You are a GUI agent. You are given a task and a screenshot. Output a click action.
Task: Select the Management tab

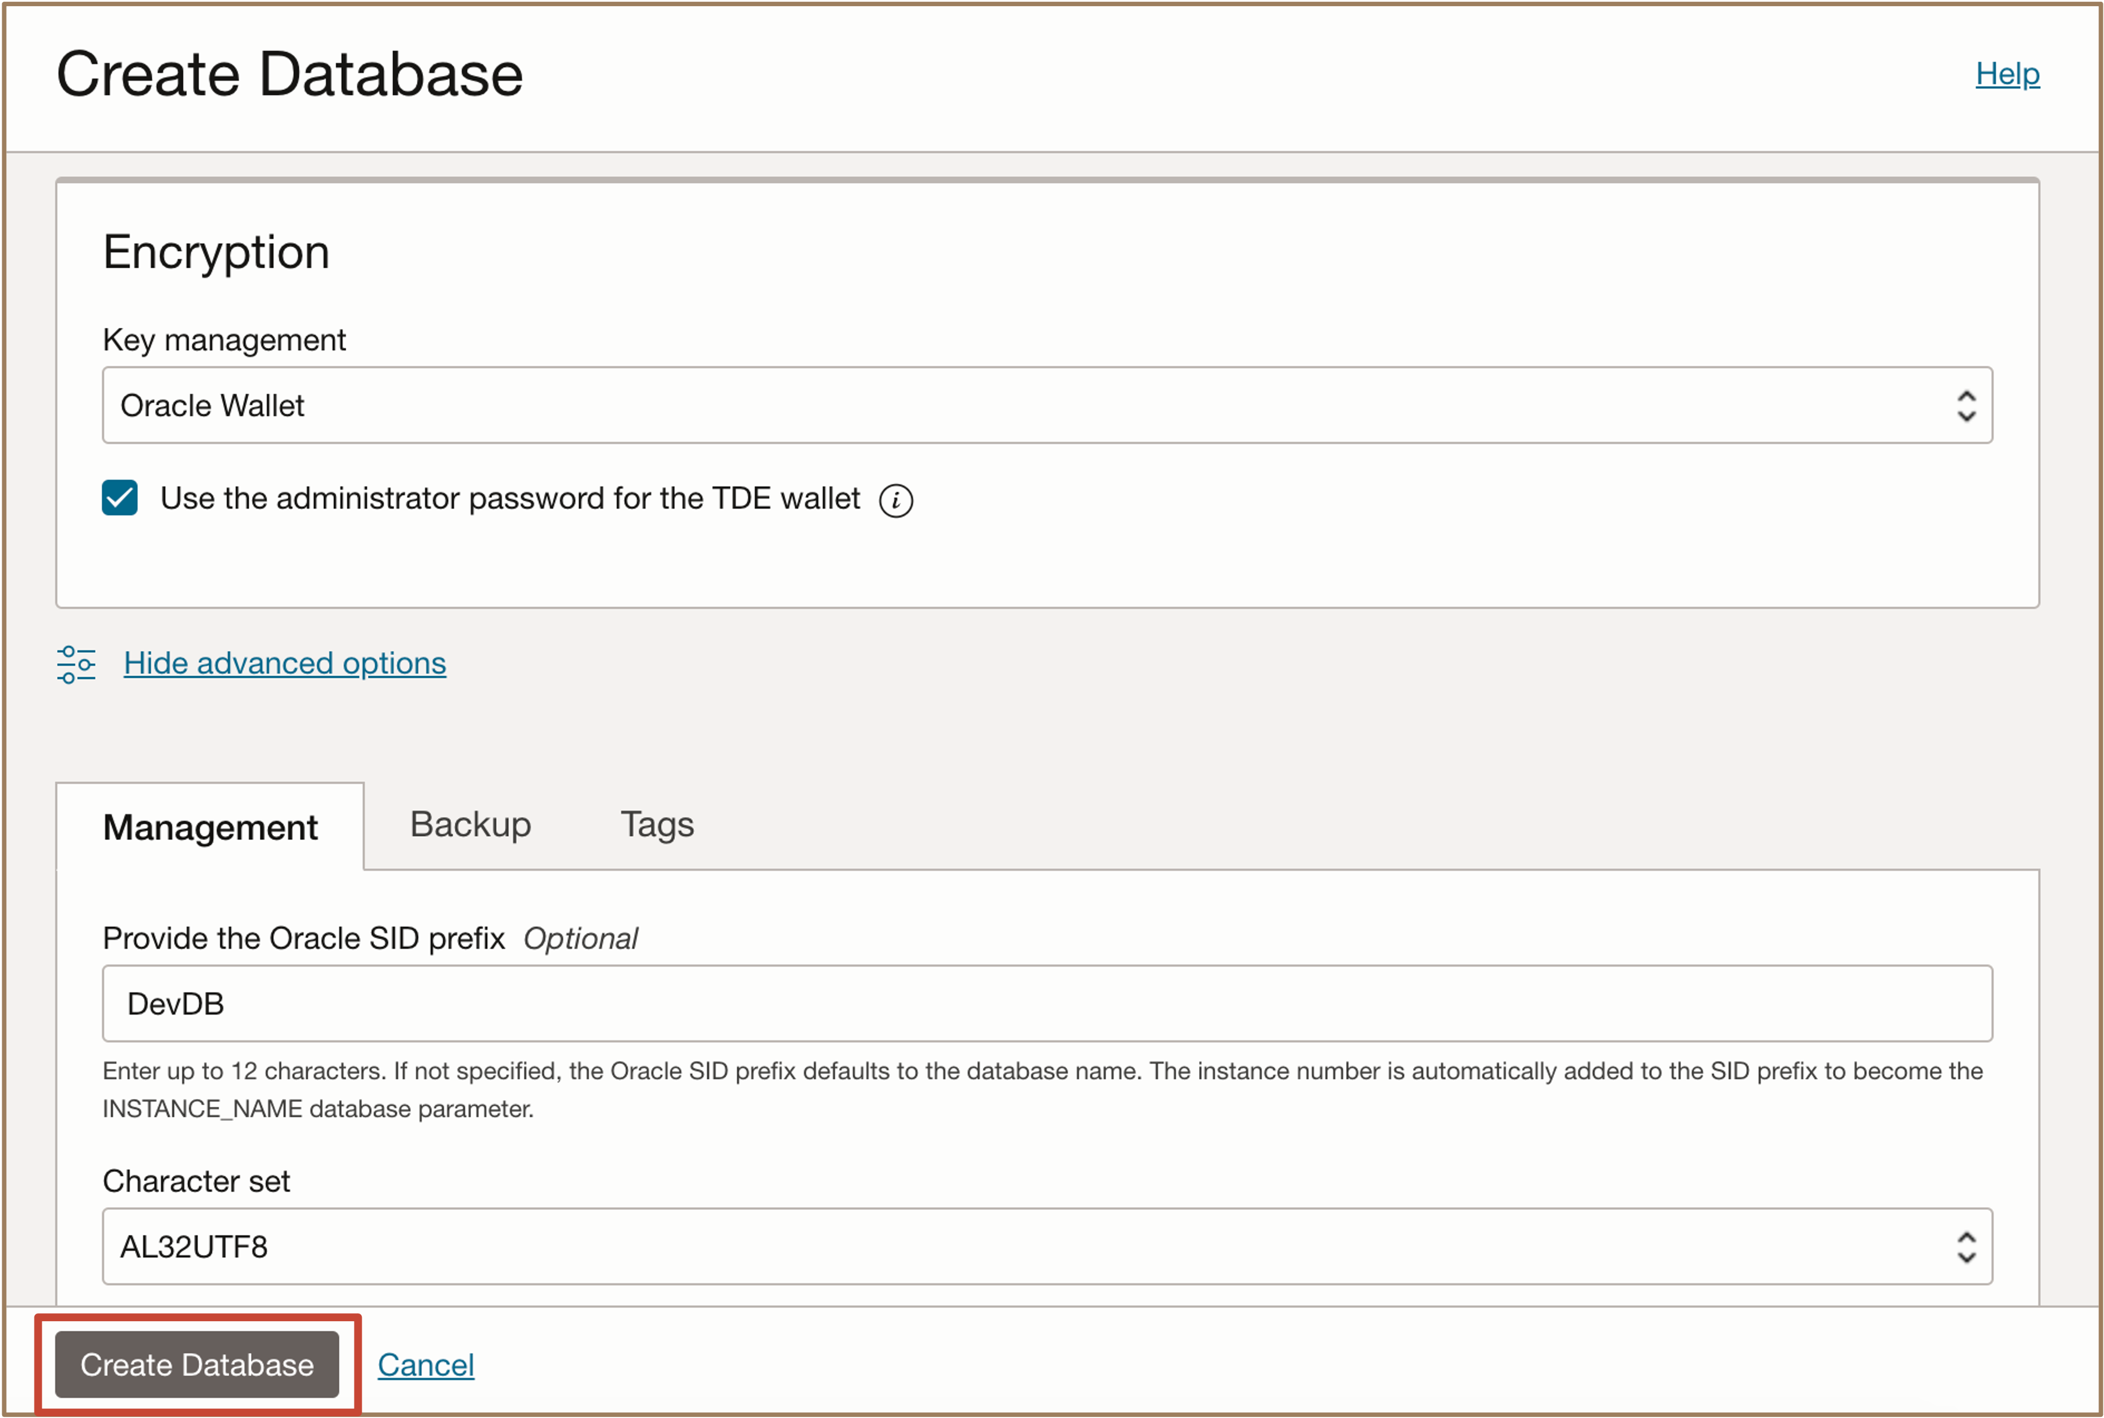(211, 826)
